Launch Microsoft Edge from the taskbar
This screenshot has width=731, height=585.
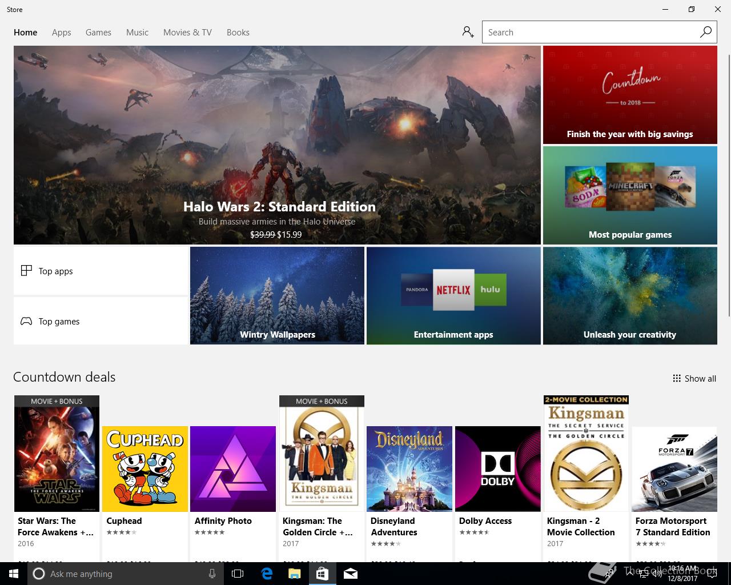[x=266, y=574]
